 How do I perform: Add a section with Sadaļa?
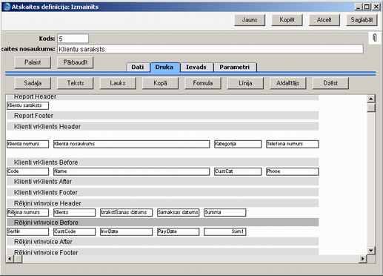33,83
